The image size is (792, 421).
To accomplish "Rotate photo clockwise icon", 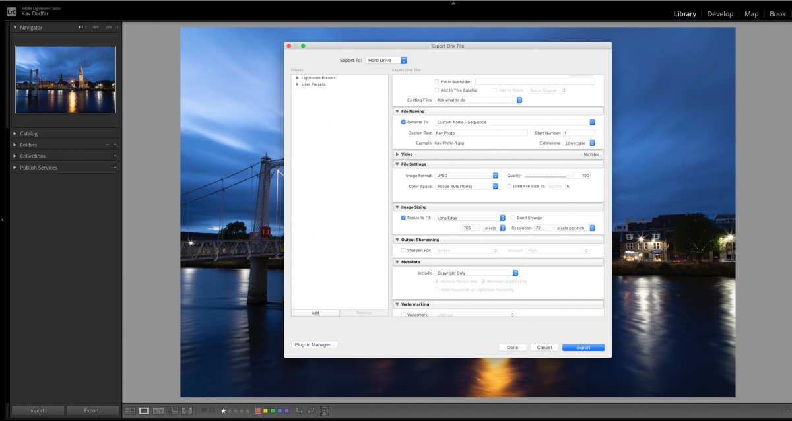I will 311,410.
